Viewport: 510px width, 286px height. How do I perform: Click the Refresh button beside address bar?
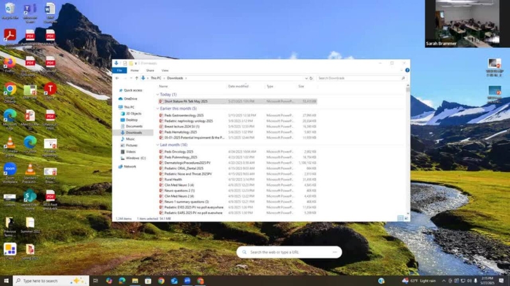pos(310,78)
